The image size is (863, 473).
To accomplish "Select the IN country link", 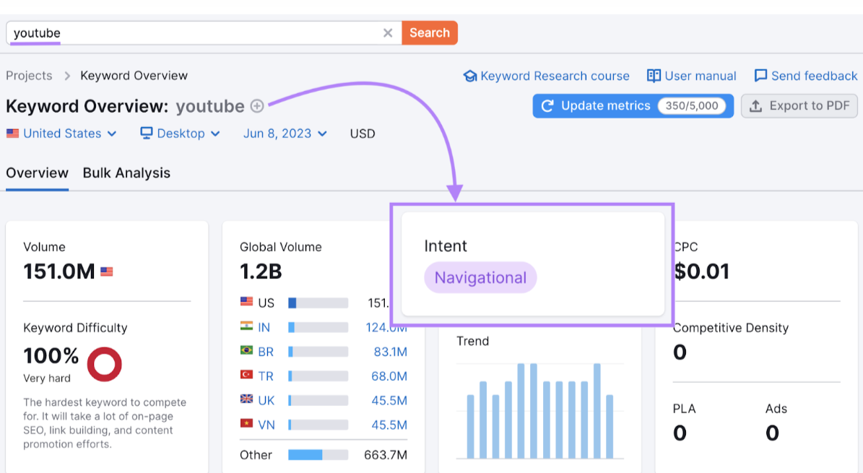I will pyautogui.click(x=264, y=328).
